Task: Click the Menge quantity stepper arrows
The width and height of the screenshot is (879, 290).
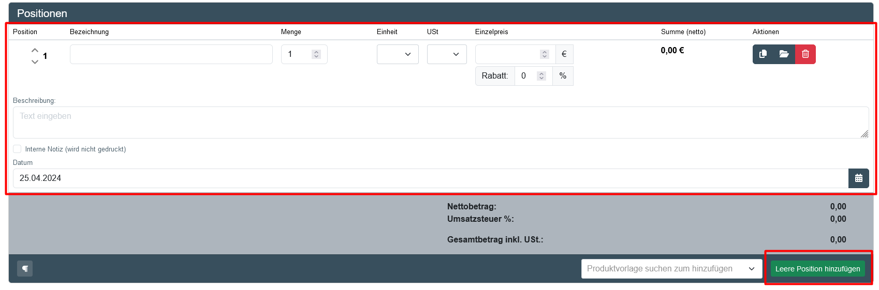Action: pyautogui.click(x=316, y=54)
